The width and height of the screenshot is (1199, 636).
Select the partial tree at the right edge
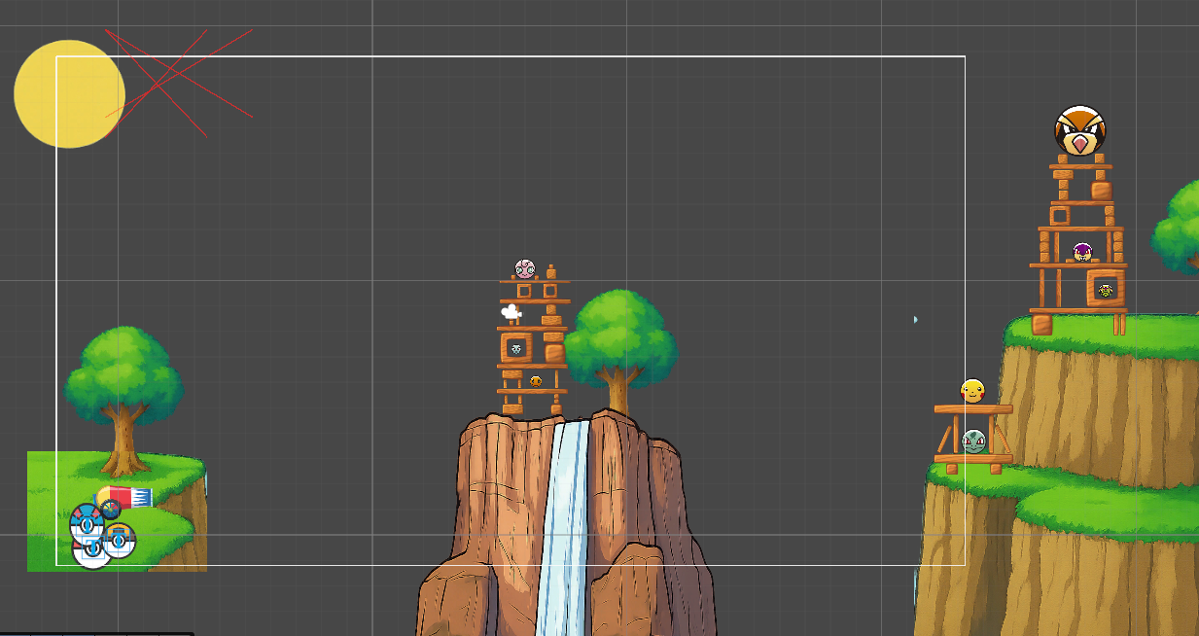1177,226
